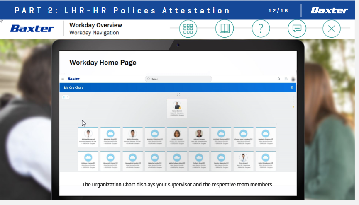Open the profile avatar in Workday header

point(293,79)
